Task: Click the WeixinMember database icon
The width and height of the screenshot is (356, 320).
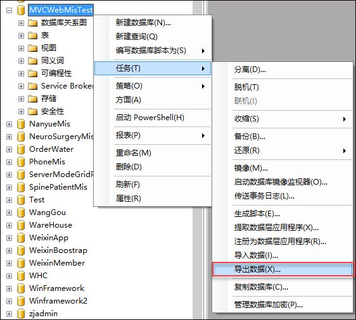Action: [21, 263]
